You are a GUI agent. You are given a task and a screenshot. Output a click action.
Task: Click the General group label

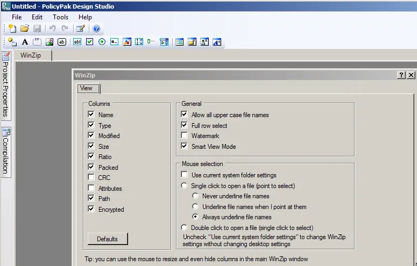point(192,104)
